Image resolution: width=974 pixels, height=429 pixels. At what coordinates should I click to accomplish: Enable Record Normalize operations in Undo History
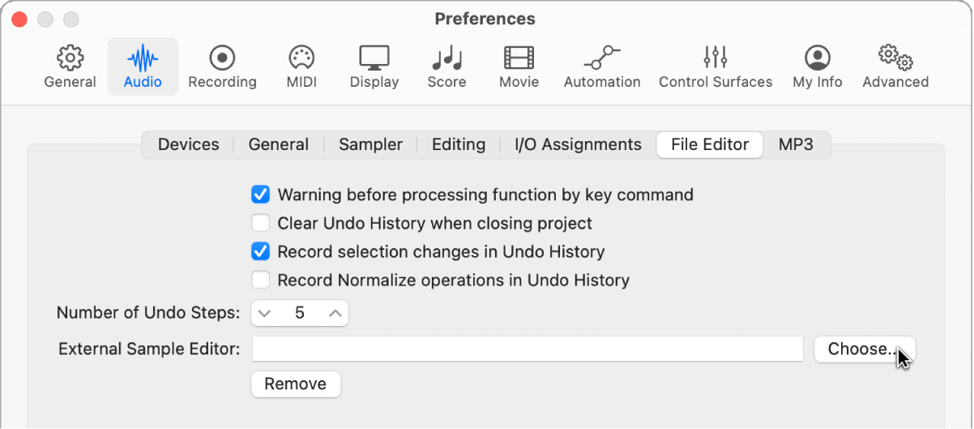(260, 281)
